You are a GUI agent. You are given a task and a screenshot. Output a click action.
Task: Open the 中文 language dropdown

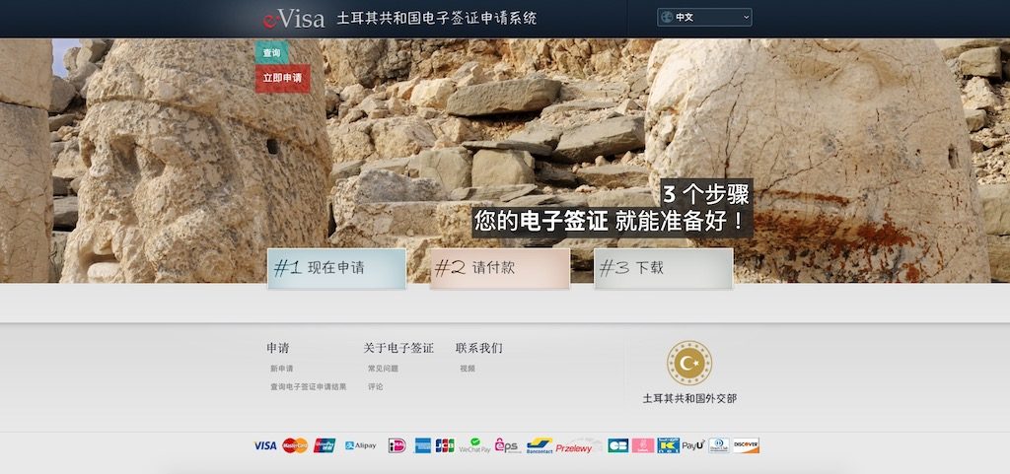pos(704,18)
